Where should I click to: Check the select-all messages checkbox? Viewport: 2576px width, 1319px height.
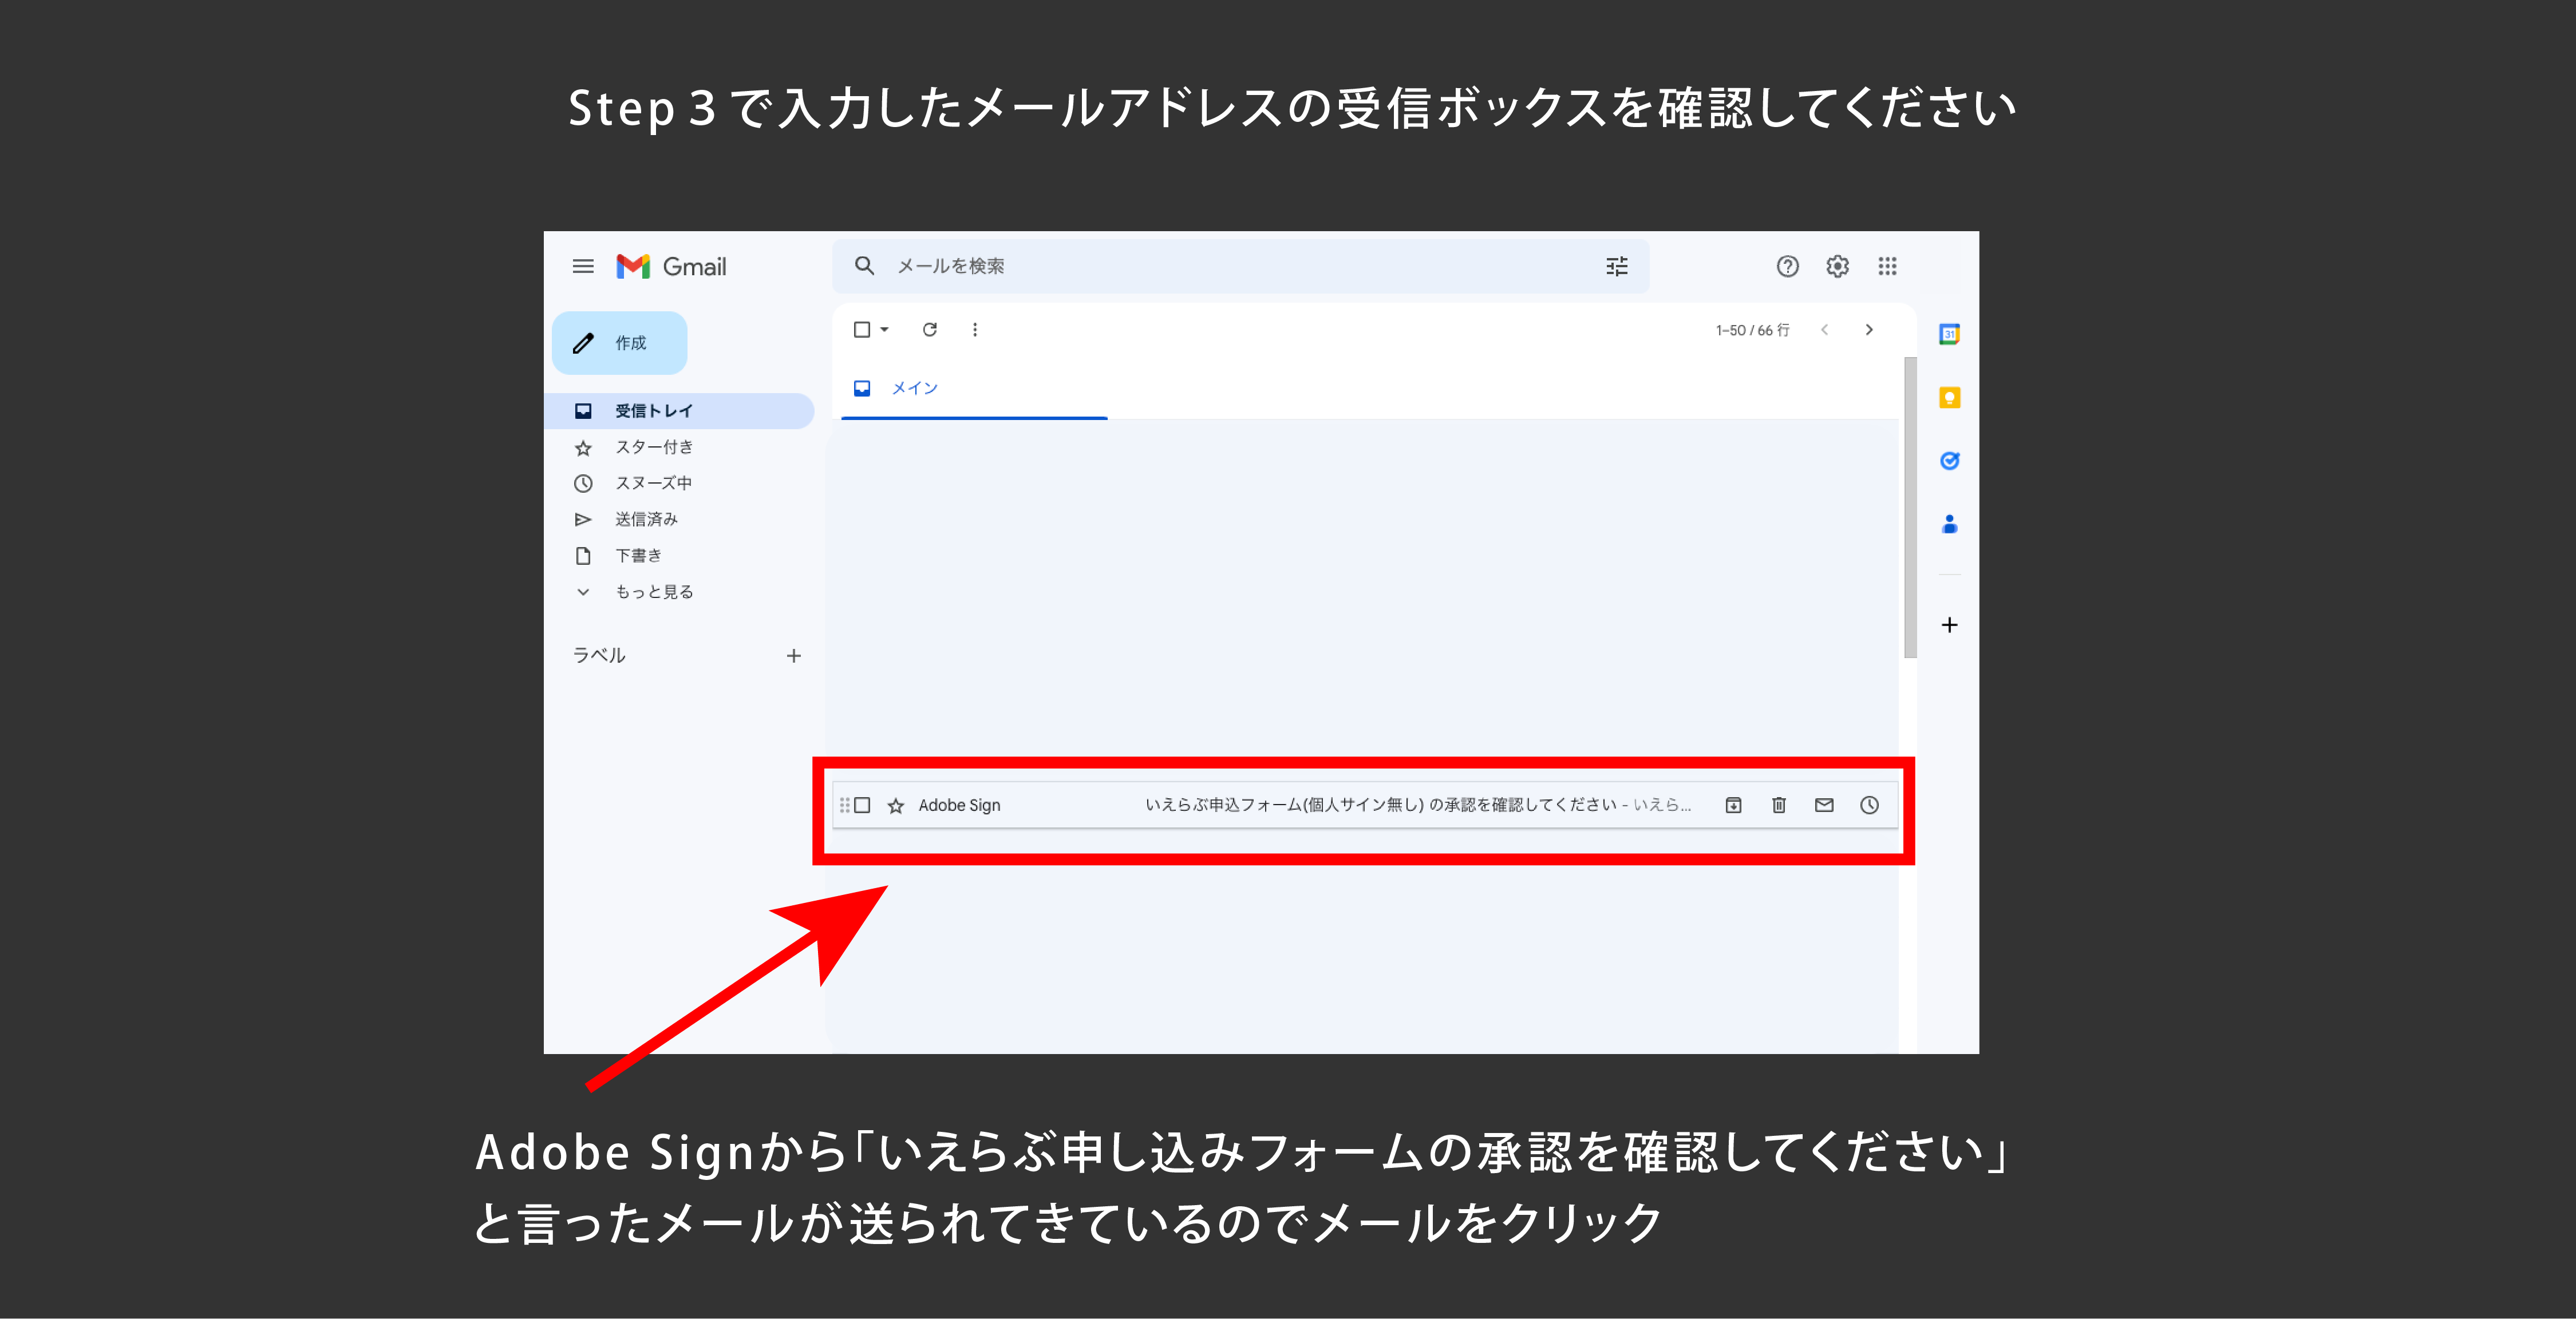pos(861,330)
